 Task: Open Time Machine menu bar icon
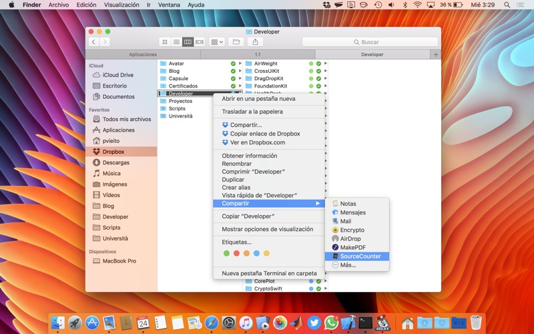(x=378, y=5)
